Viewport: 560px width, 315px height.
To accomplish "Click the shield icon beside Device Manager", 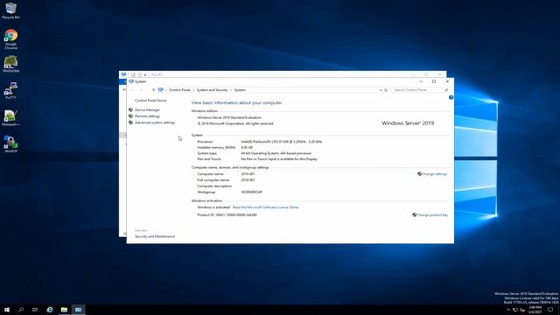I will click(x=130, y=110).
